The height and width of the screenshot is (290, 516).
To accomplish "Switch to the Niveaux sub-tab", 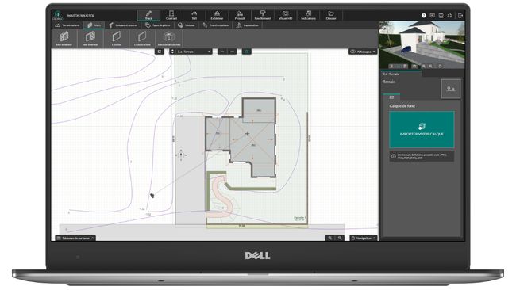I will pyautogui.click(x=187, y=25).
